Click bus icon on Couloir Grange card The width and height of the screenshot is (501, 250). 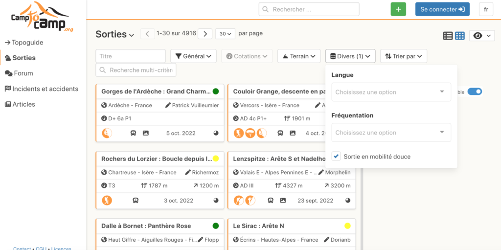280,133
